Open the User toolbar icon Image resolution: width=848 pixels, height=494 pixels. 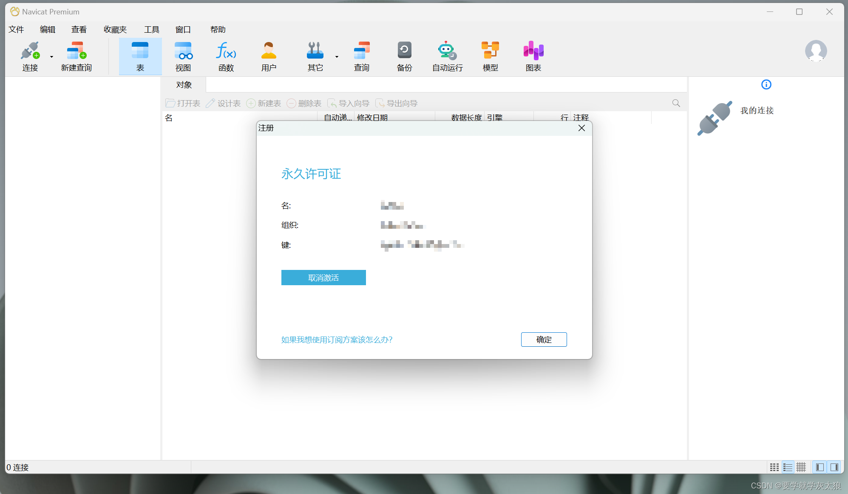[269, 51]
